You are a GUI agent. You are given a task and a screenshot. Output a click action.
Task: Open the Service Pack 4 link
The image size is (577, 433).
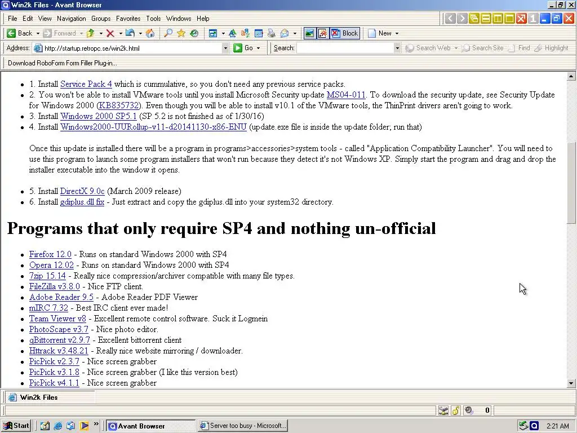click(86, 84)
